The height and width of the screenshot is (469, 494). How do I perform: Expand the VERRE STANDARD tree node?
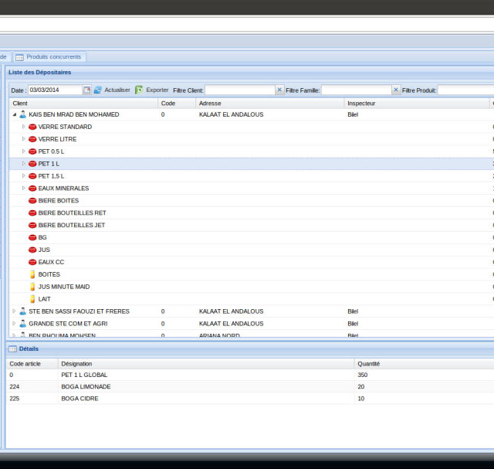[x=23, y=127]
